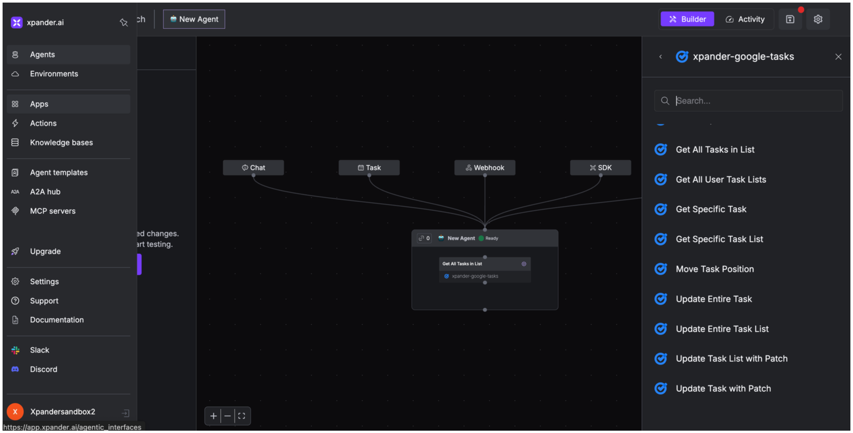
Task: Click the zoom in plus button
Action: tap(213, 416)
